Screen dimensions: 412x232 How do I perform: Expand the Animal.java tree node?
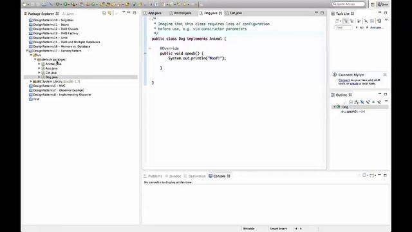[x=39, y=64]
